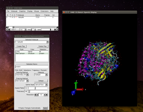
Task: Toggle Apply Changes Automatically option
Action: click(30, 108)
